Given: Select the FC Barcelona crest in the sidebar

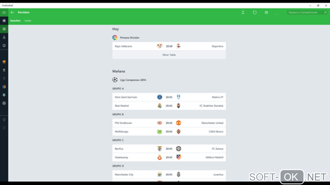Looking at the screenshot, I should point(4,62).
